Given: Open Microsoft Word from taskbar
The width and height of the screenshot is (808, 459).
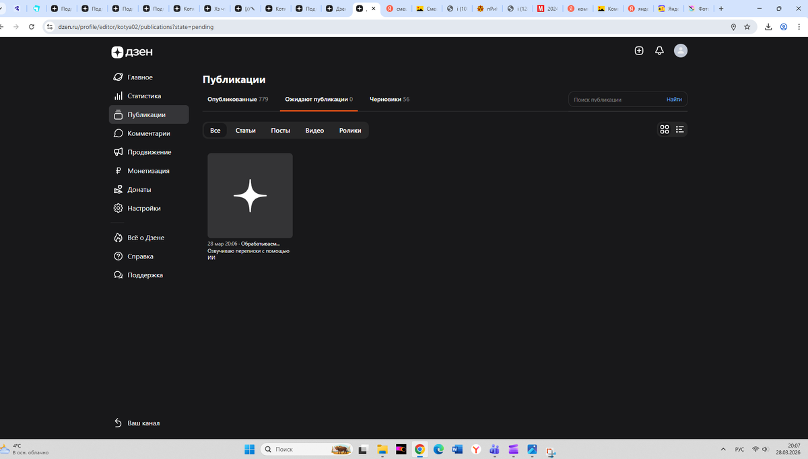Looking at the screenshot, I should coord(457,449).
